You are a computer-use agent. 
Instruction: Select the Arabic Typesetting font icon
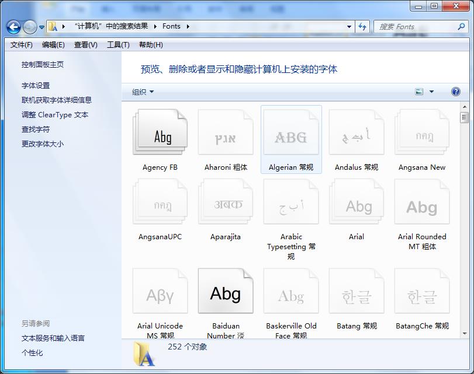pos(291,201)
